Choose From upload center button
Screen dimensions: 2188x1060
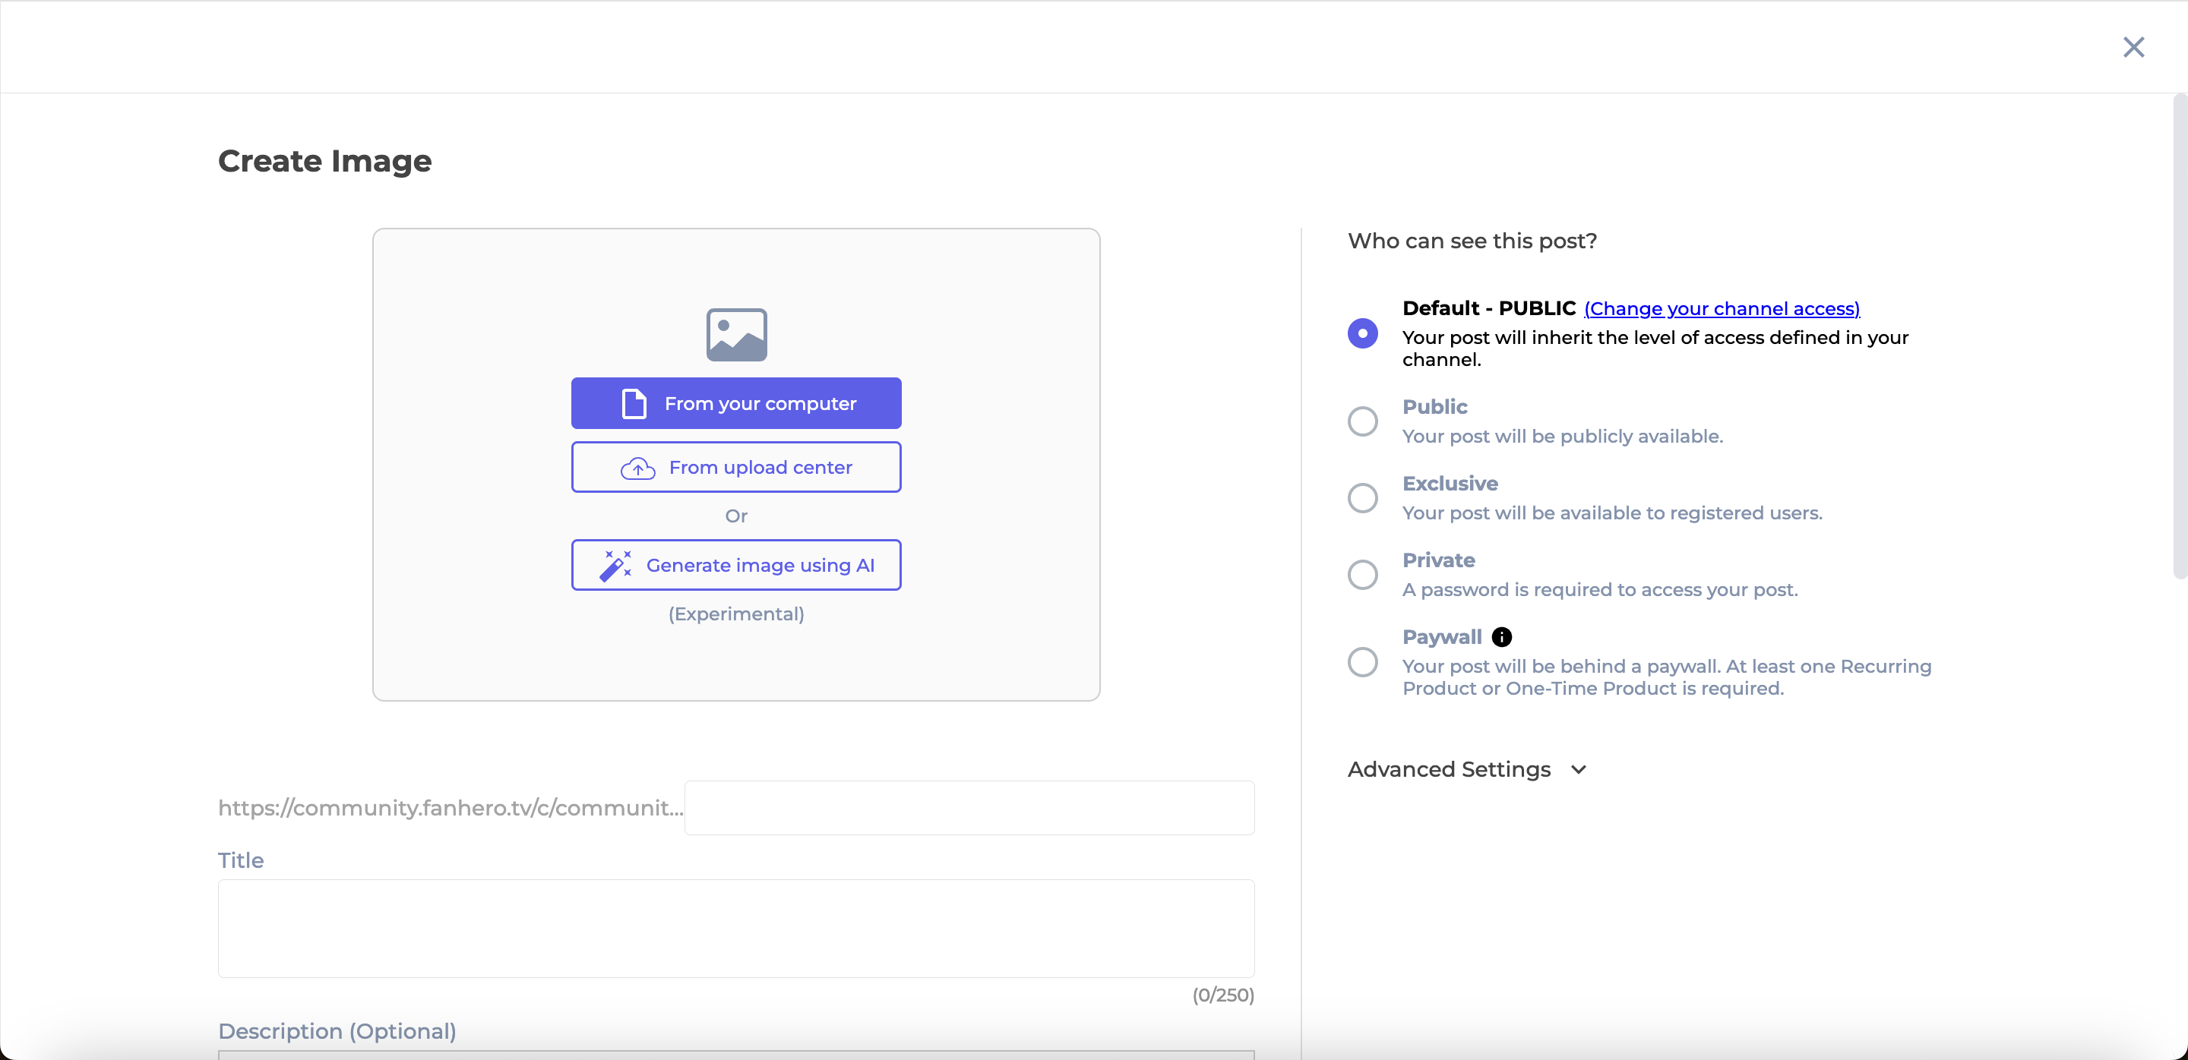736,467
